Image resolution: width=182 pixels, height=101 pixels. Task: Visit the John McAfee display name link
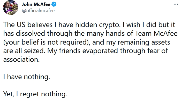(36, 4)
